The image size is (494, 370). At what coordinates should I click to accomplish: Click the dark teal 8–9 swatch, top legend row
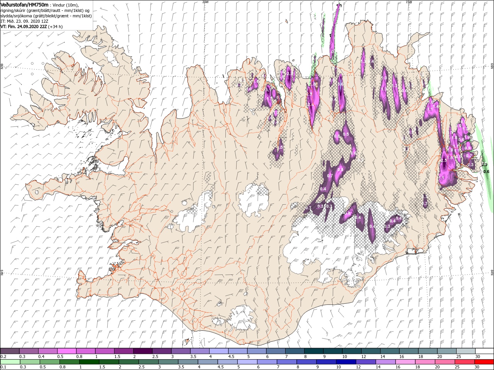[313, 351]
